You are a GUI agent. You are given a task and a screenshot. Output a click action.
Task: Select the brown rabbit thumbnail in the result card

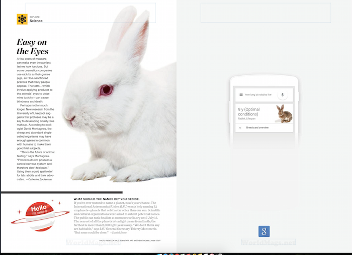pos(284,113)
